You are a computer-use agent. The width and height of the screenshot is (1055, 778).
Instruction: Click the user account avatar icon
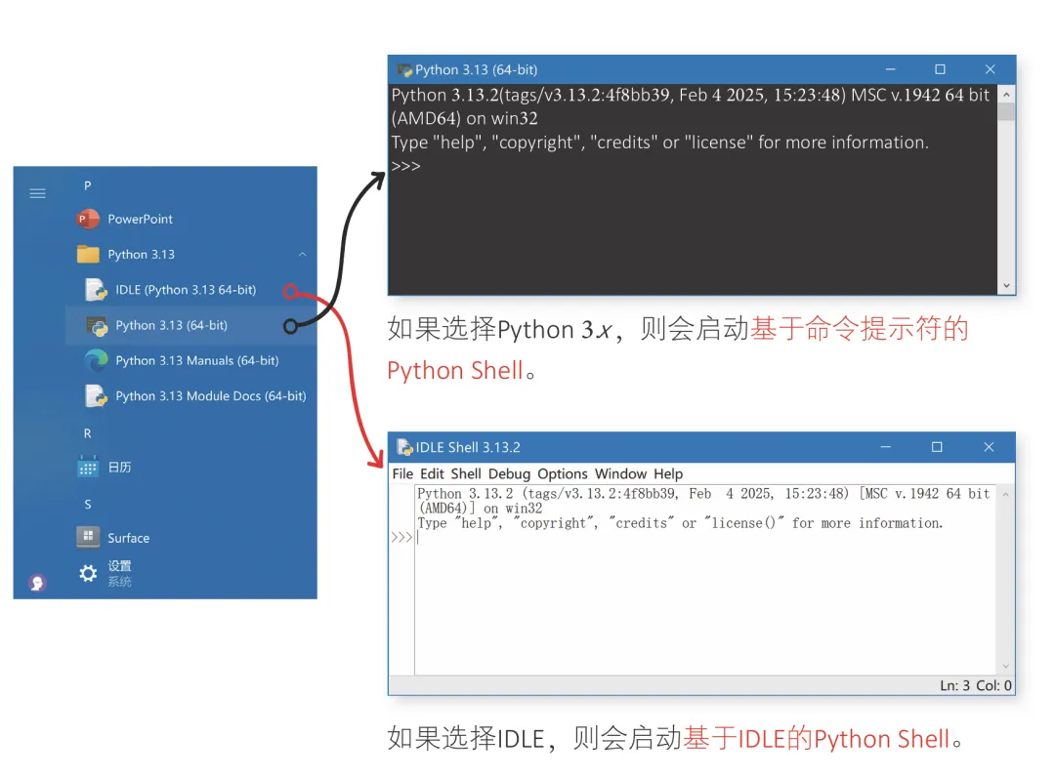[38, 583]
